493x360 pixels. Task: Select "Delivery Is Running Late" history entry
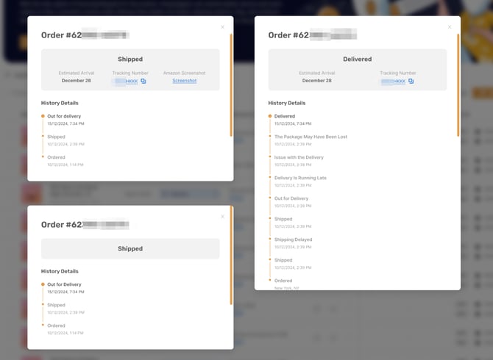(x=300, y=178)
